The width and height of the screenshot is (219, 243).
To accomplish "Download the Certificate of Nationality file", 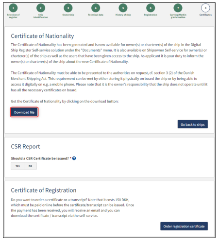I will [24, 112].
